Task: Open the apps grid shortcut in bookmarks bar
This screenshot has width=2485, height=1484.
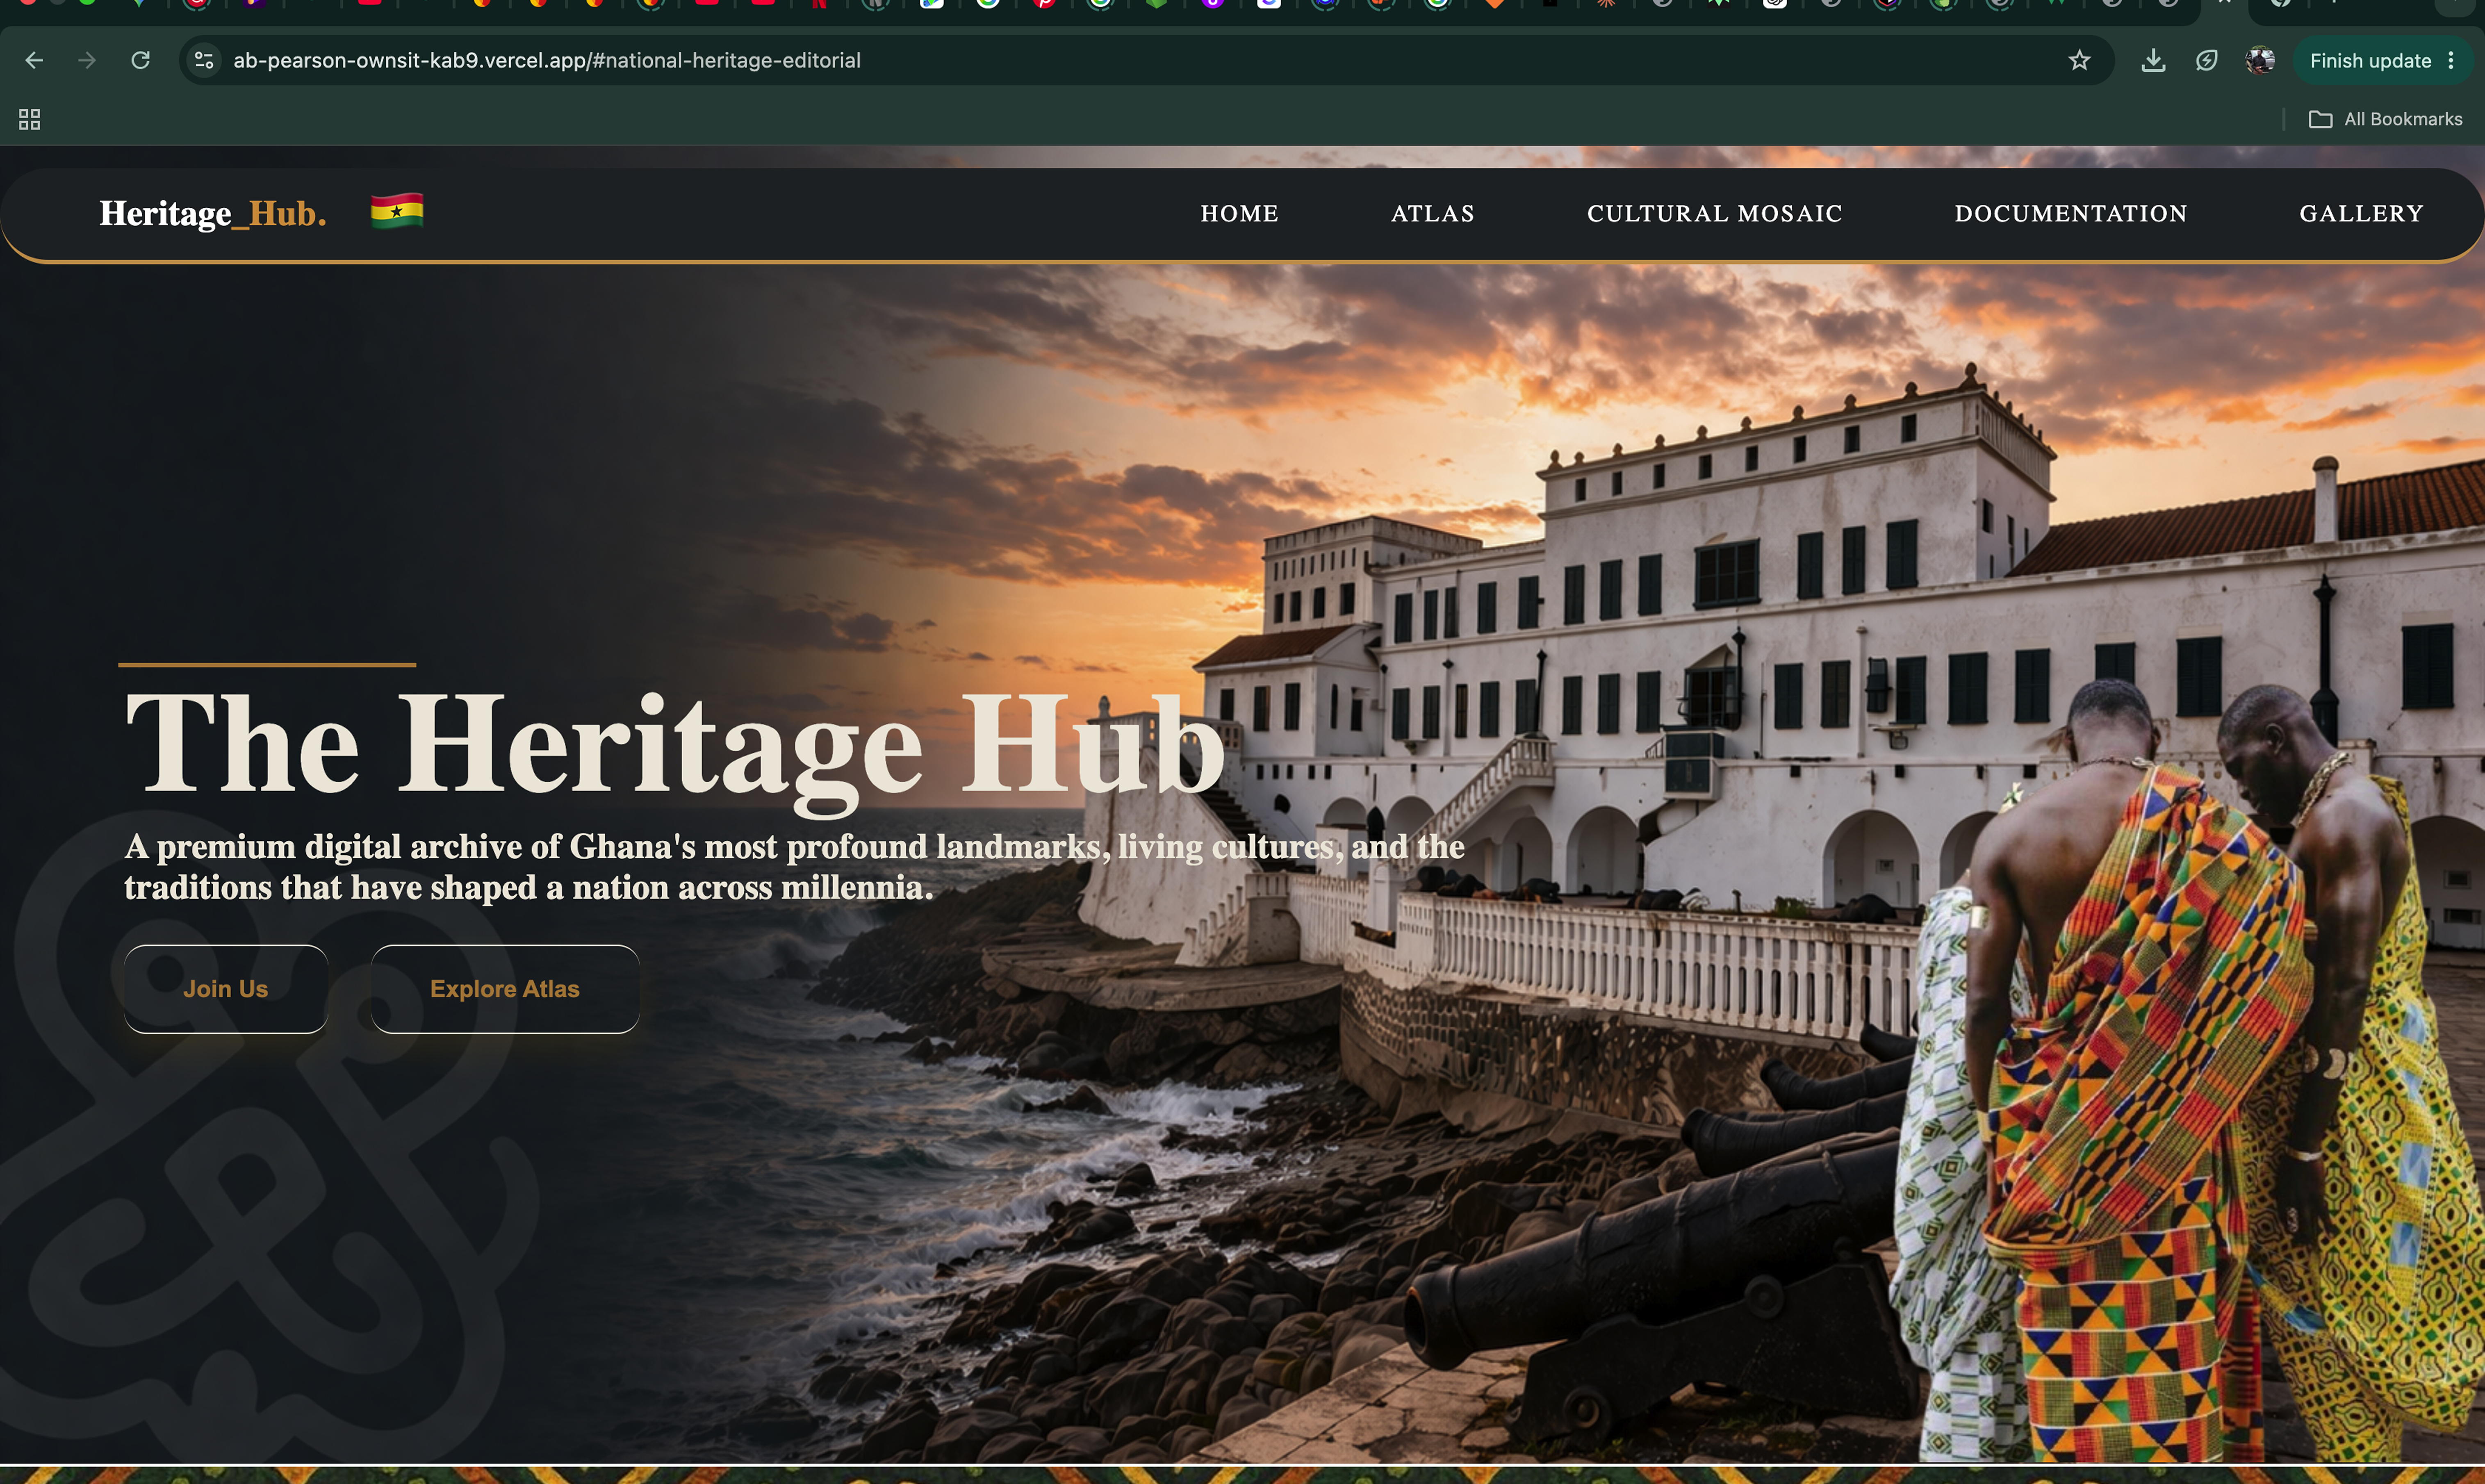Action: (30, 119)
